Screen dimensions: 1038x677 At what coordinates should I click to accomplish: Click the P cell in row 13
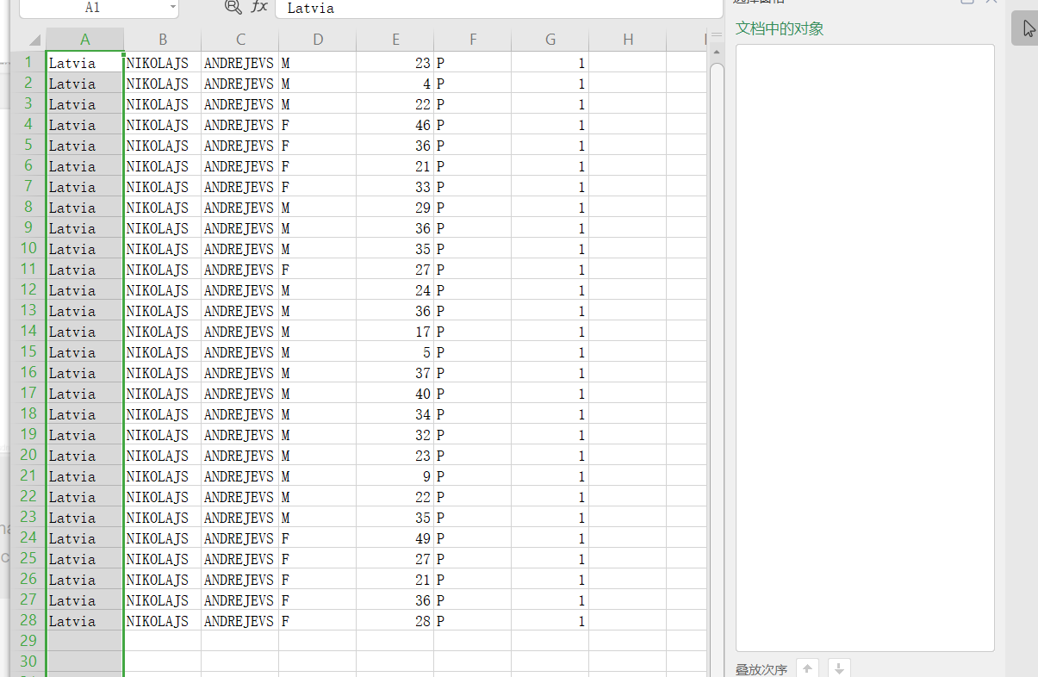[x=473, y=311]
